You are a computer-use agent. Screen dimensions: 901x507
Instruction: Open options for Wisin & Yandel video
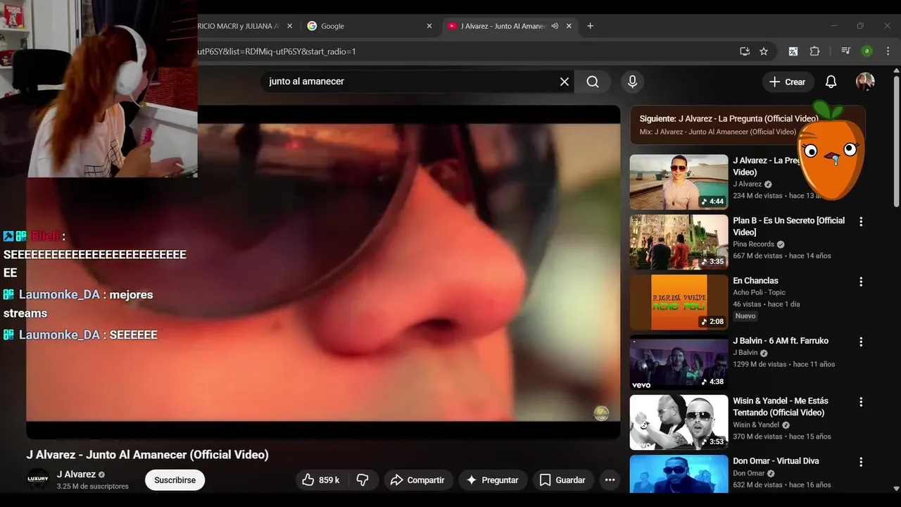pos(860,402)
